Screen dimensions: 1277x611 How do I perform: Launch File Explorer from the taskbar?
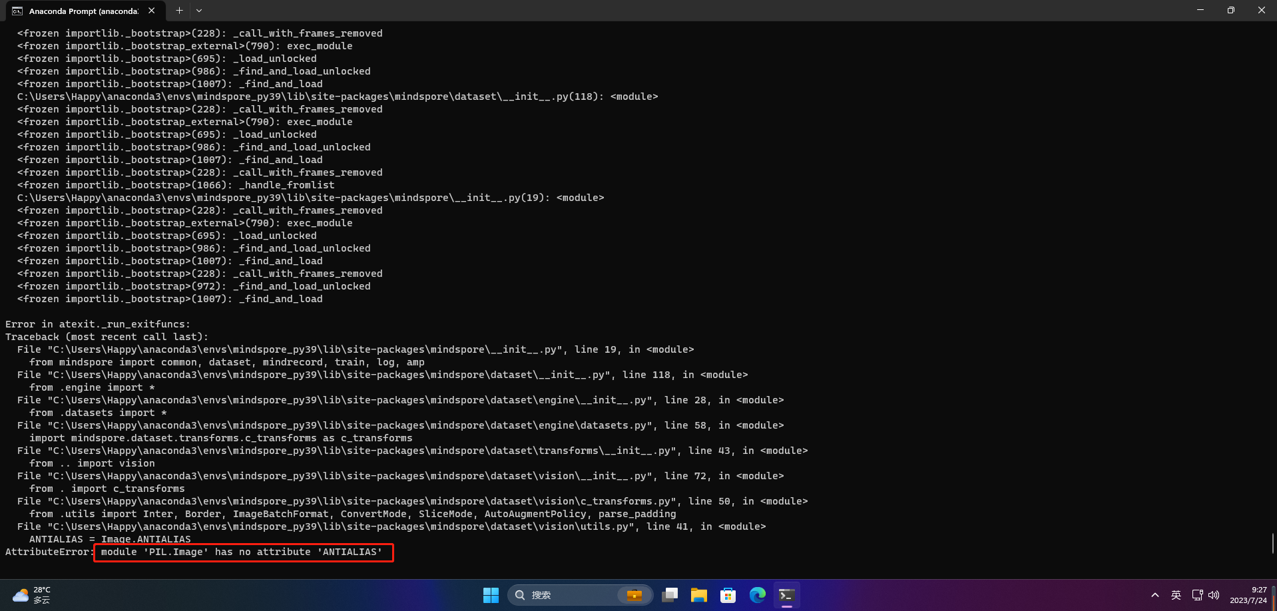point(698,595)
